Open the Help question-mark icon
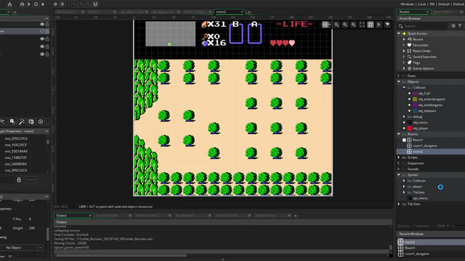Viewport: 465px width, 261px height. pyautogui.click(x=63, y=4)
